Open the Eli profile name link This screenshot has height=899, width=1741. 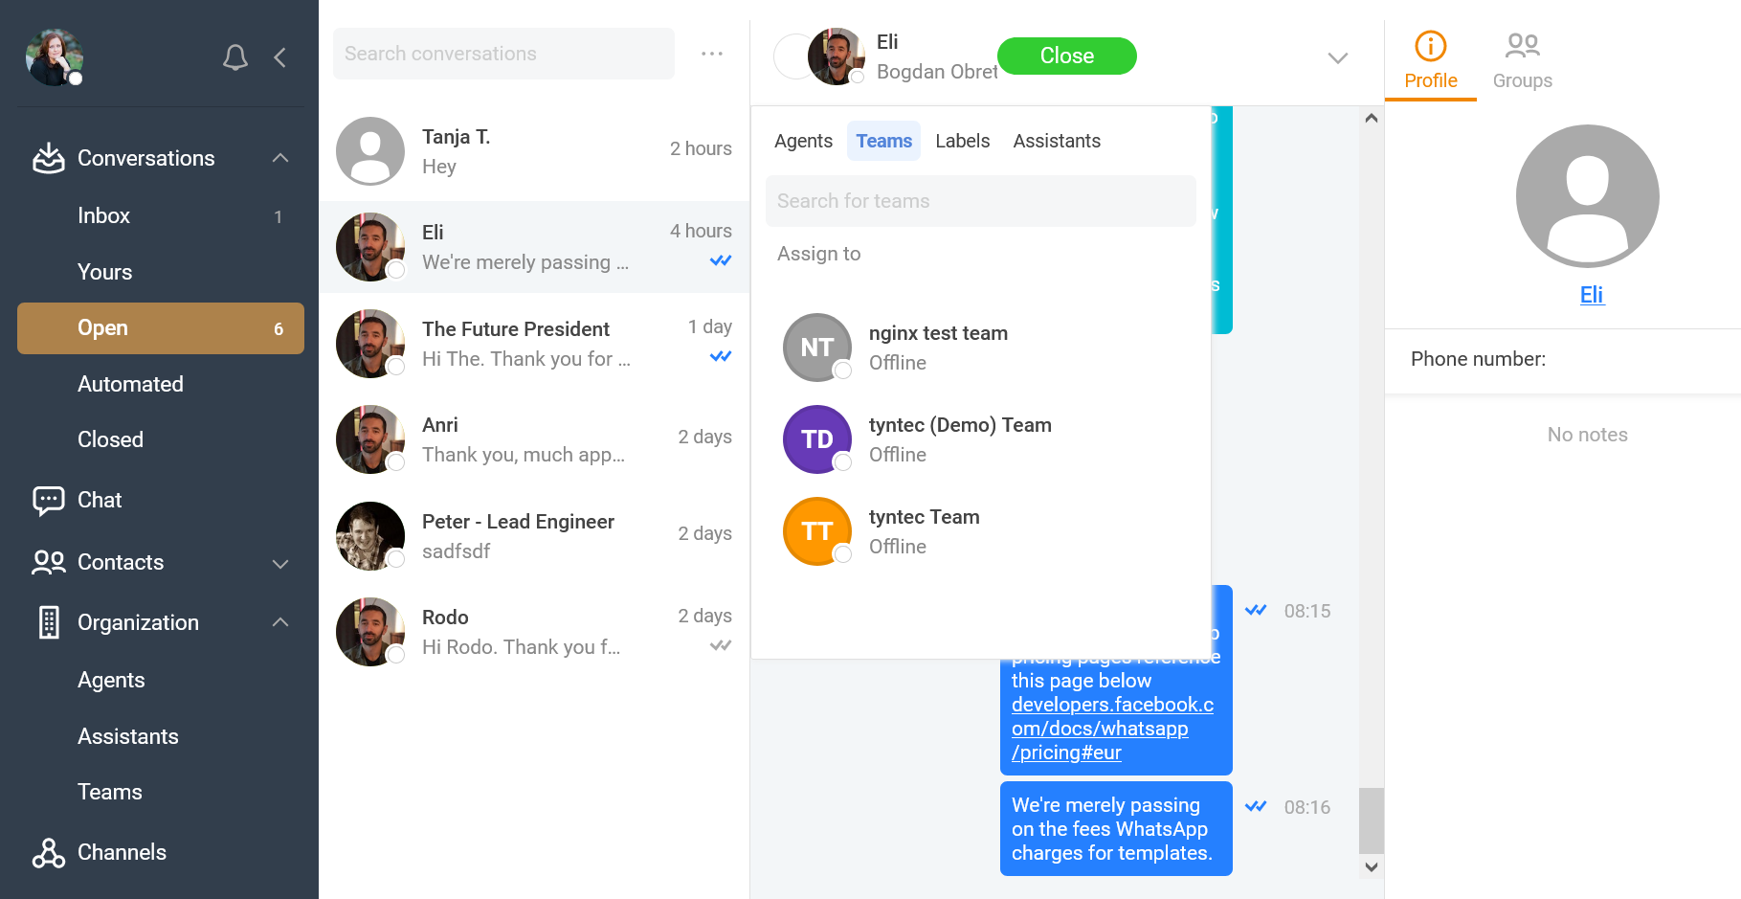[1591, 295]
